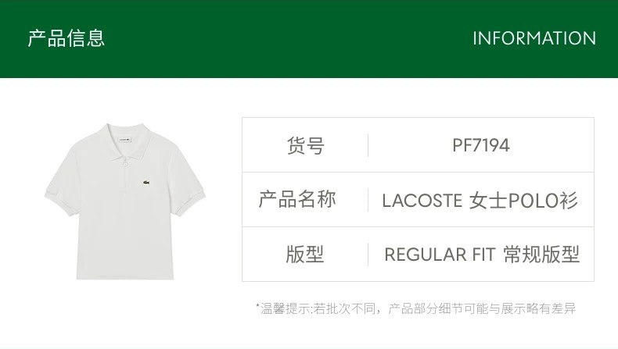Click the green header banner
Viewport: 618px width, 349px height.
(x=309, y=39)
